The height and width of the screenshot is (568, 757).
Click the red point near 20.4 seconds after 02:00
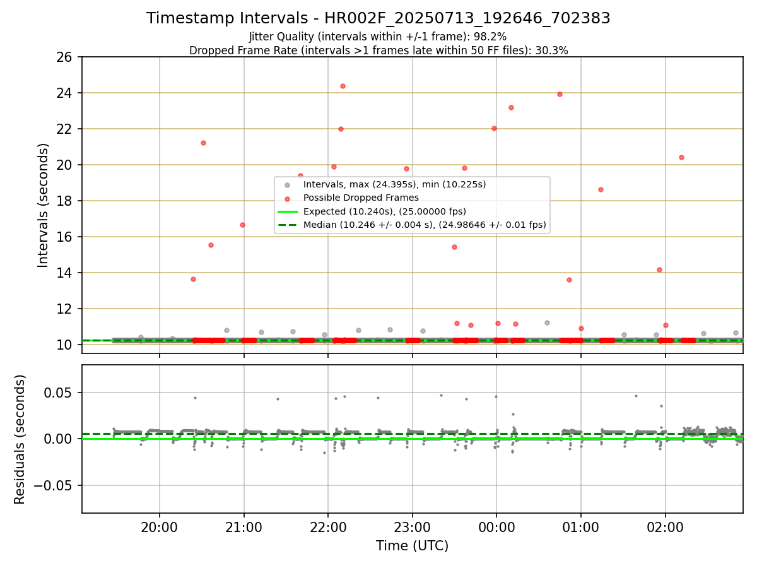pos(681,157)
